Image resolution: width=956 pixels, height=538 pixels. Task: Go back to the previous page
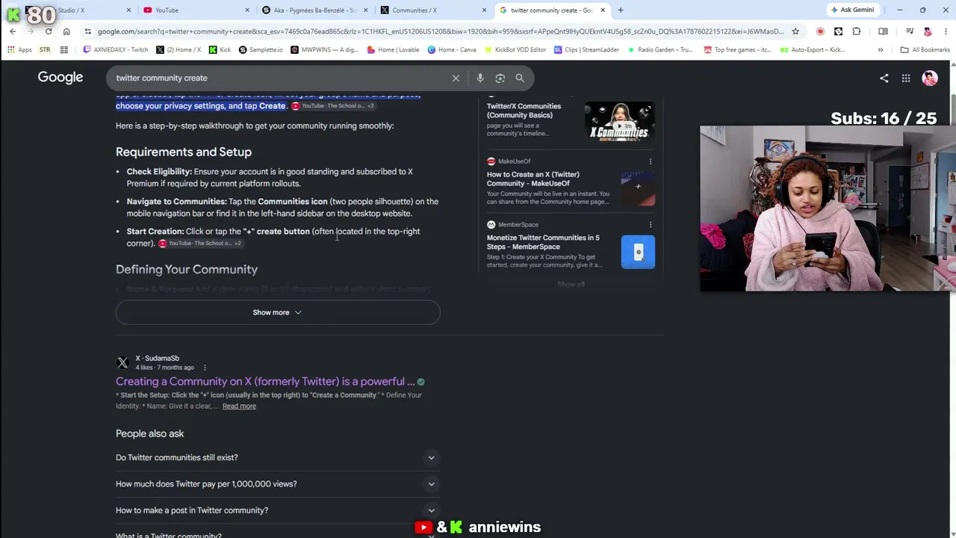(x=13, y=31)
